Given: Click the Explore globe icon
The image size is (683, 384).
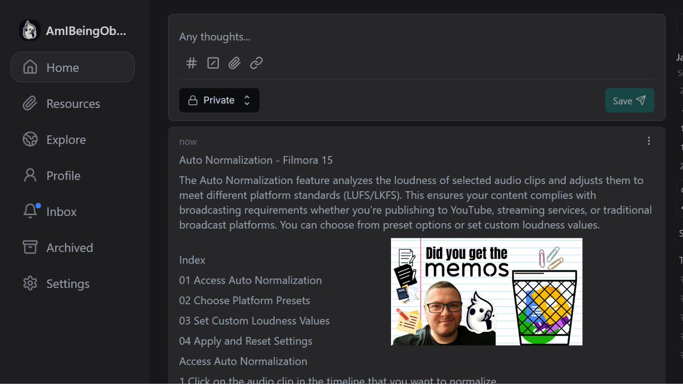Looking at the screenshot, I should coord(30,139).
